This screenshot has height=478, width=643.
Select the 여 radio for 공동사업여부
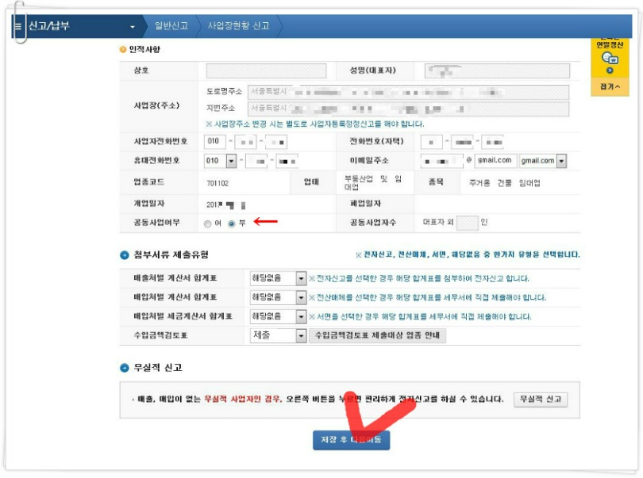click(x=207, y=224)
